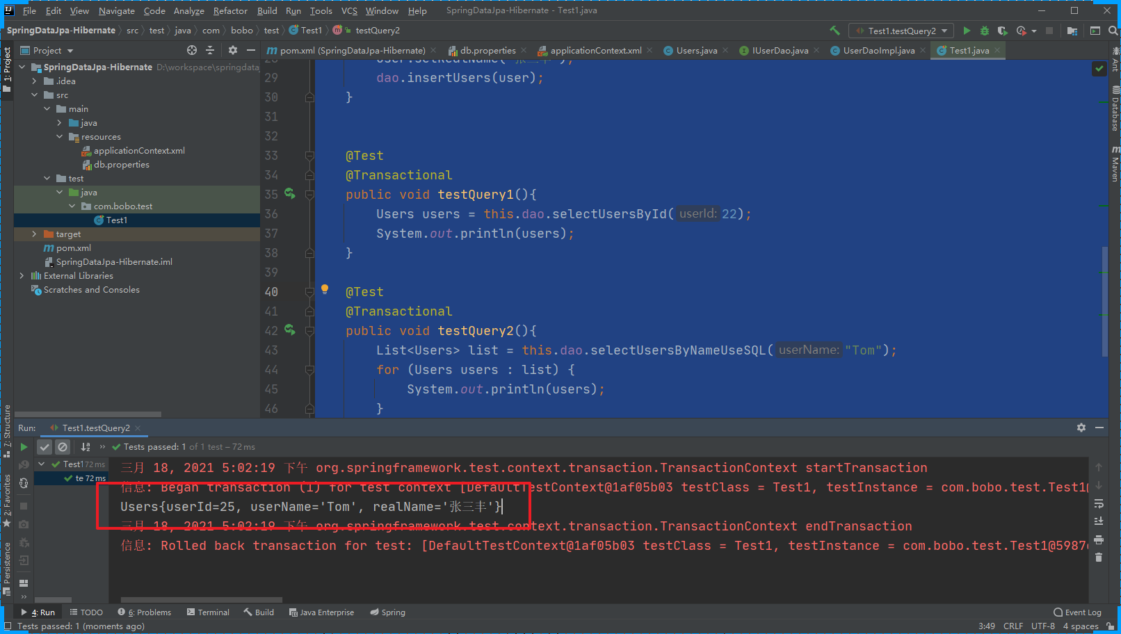The width and height of the screenshot is (1121, 634).
Task: Click the UTF-8 encoding in status bar
Action: pyautogui.click(x=1043, y=626)
